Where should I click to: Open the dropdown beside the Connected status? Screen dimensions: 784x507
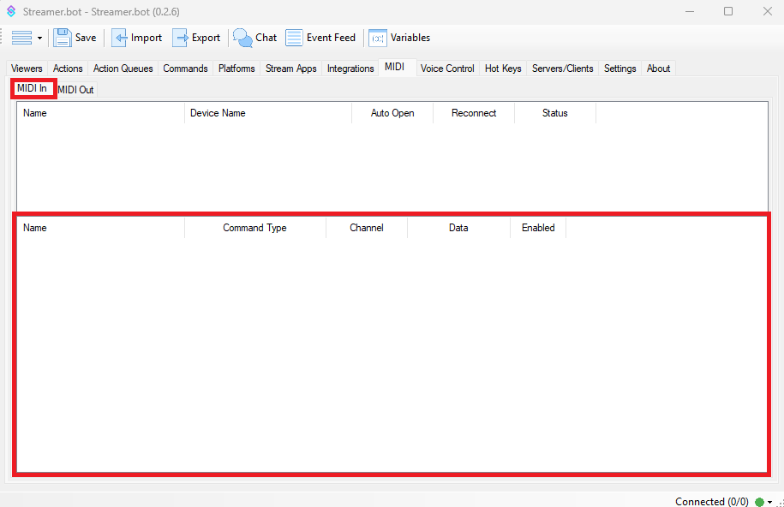click(x=769, y=502)
